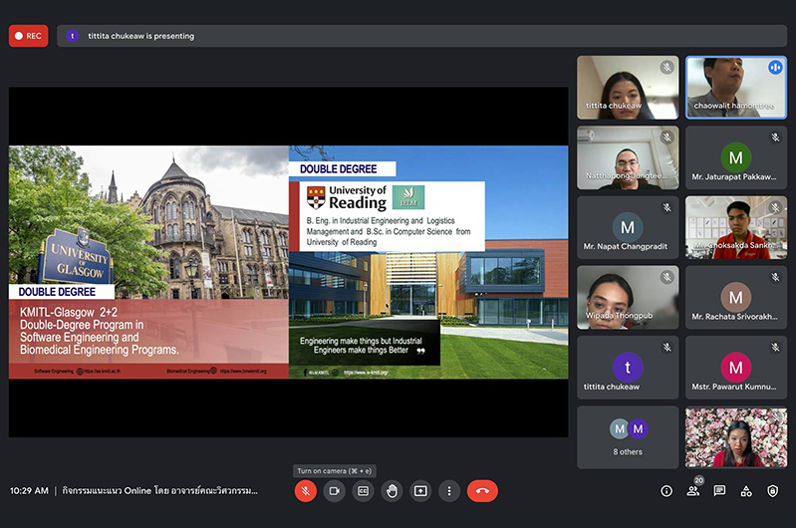
Task: Open the chat panel
Action: (x=719, y=491)
